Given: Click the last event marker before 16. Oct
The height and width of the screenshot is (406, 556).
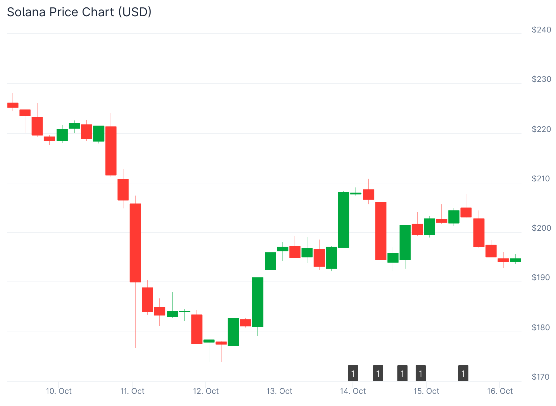Looking at the screenshot, I should click(x=463, y=373).
